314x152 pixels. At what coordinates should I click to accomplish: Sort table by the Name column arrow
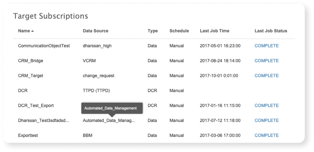point(32,31)
